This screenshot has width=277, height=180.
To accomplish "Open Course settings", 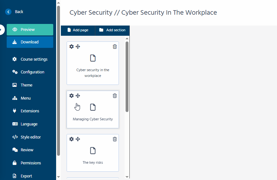I will tap(34, 59).
